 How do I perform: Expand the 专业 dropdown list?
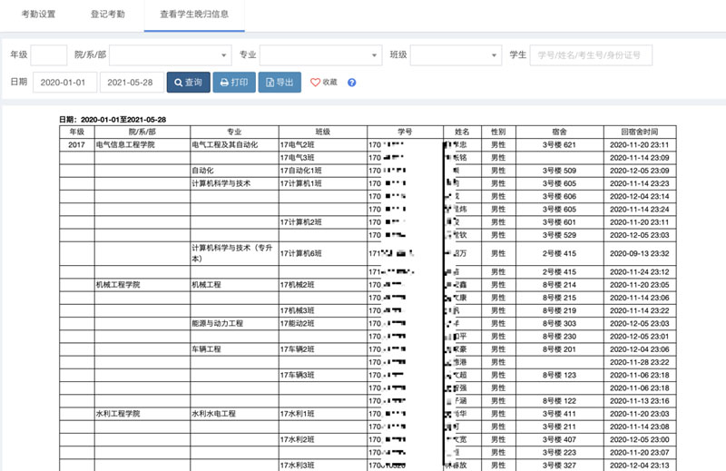[x=320, y=54]
